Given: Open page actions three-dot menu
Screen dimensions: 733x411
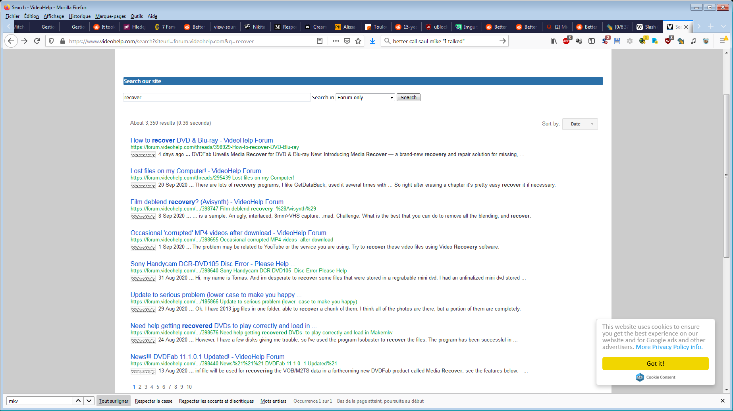Looking at the screenshot, I should (336, 41).
